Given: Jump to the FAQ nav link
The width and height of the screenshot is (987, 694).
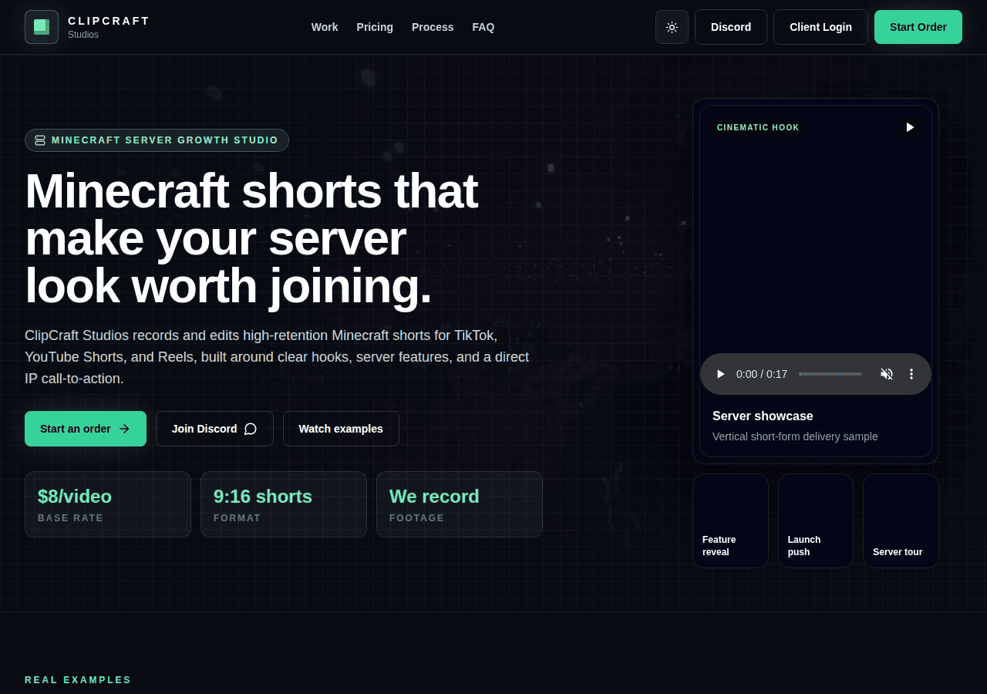Looking at the screenshot, I should pos(483,27).
